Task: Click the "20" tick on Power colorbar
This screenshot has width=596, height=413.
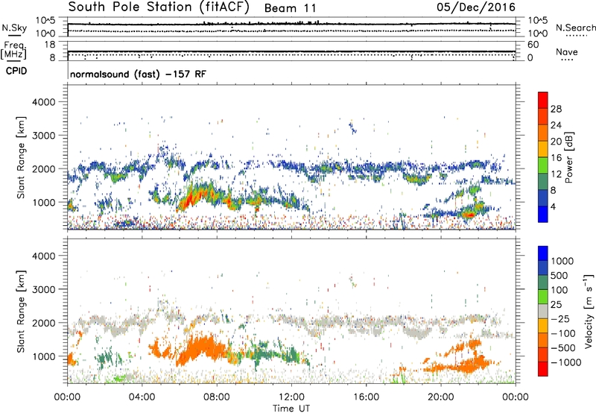Action: tap(556, 142)
